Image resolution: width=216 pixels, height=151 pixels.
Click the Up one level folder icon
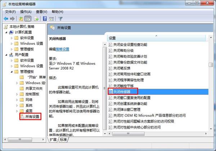pos(21,19)
